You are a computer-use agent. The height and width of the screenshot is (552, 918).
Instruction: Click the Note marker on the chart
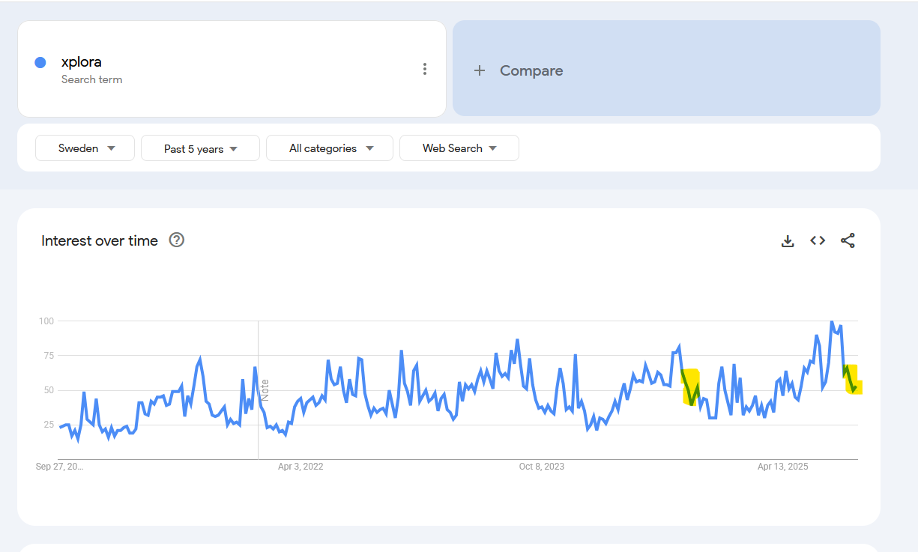[x=265, y=389]
